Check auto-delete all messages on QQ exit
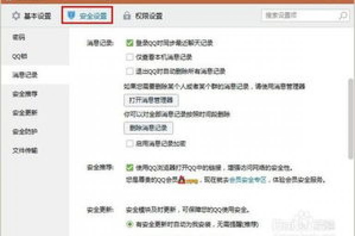The width and height of the screenshot is (355, 236). 129,71
